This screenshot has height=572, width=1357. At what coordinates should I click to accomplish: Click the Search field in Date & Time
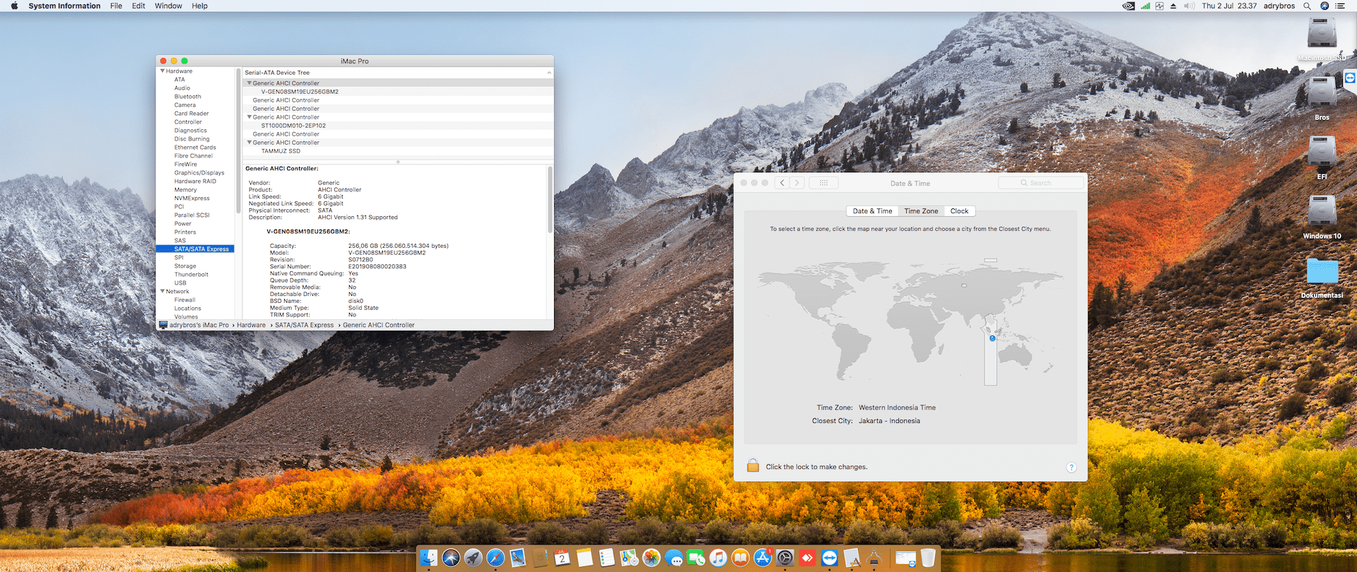coord(1040,183)
